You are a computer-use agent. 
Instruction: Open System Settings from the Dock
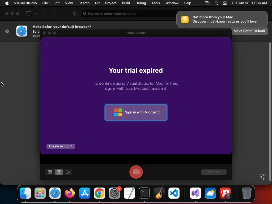click(x=114, y=193)
